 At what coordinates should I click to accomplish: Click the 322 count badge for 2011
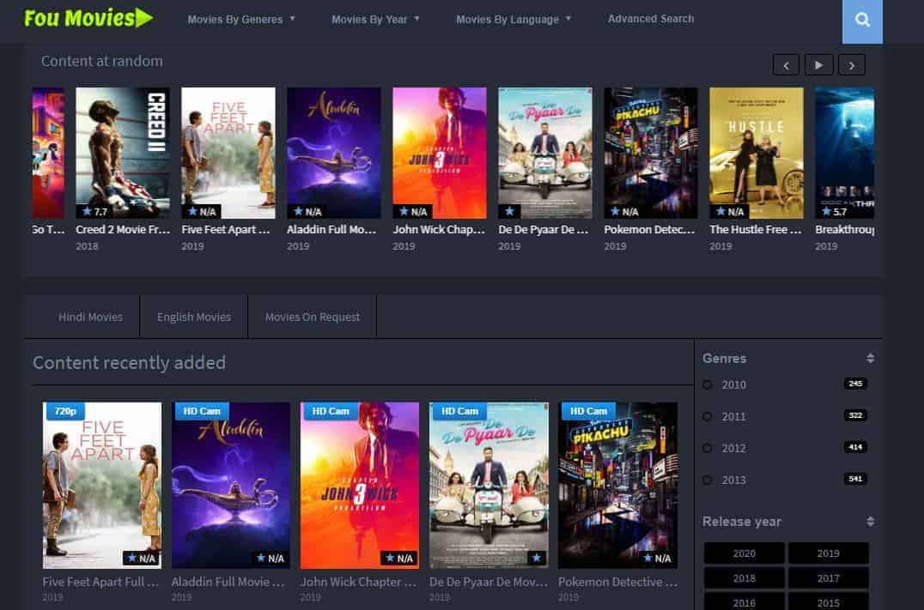tap(855, 416)
